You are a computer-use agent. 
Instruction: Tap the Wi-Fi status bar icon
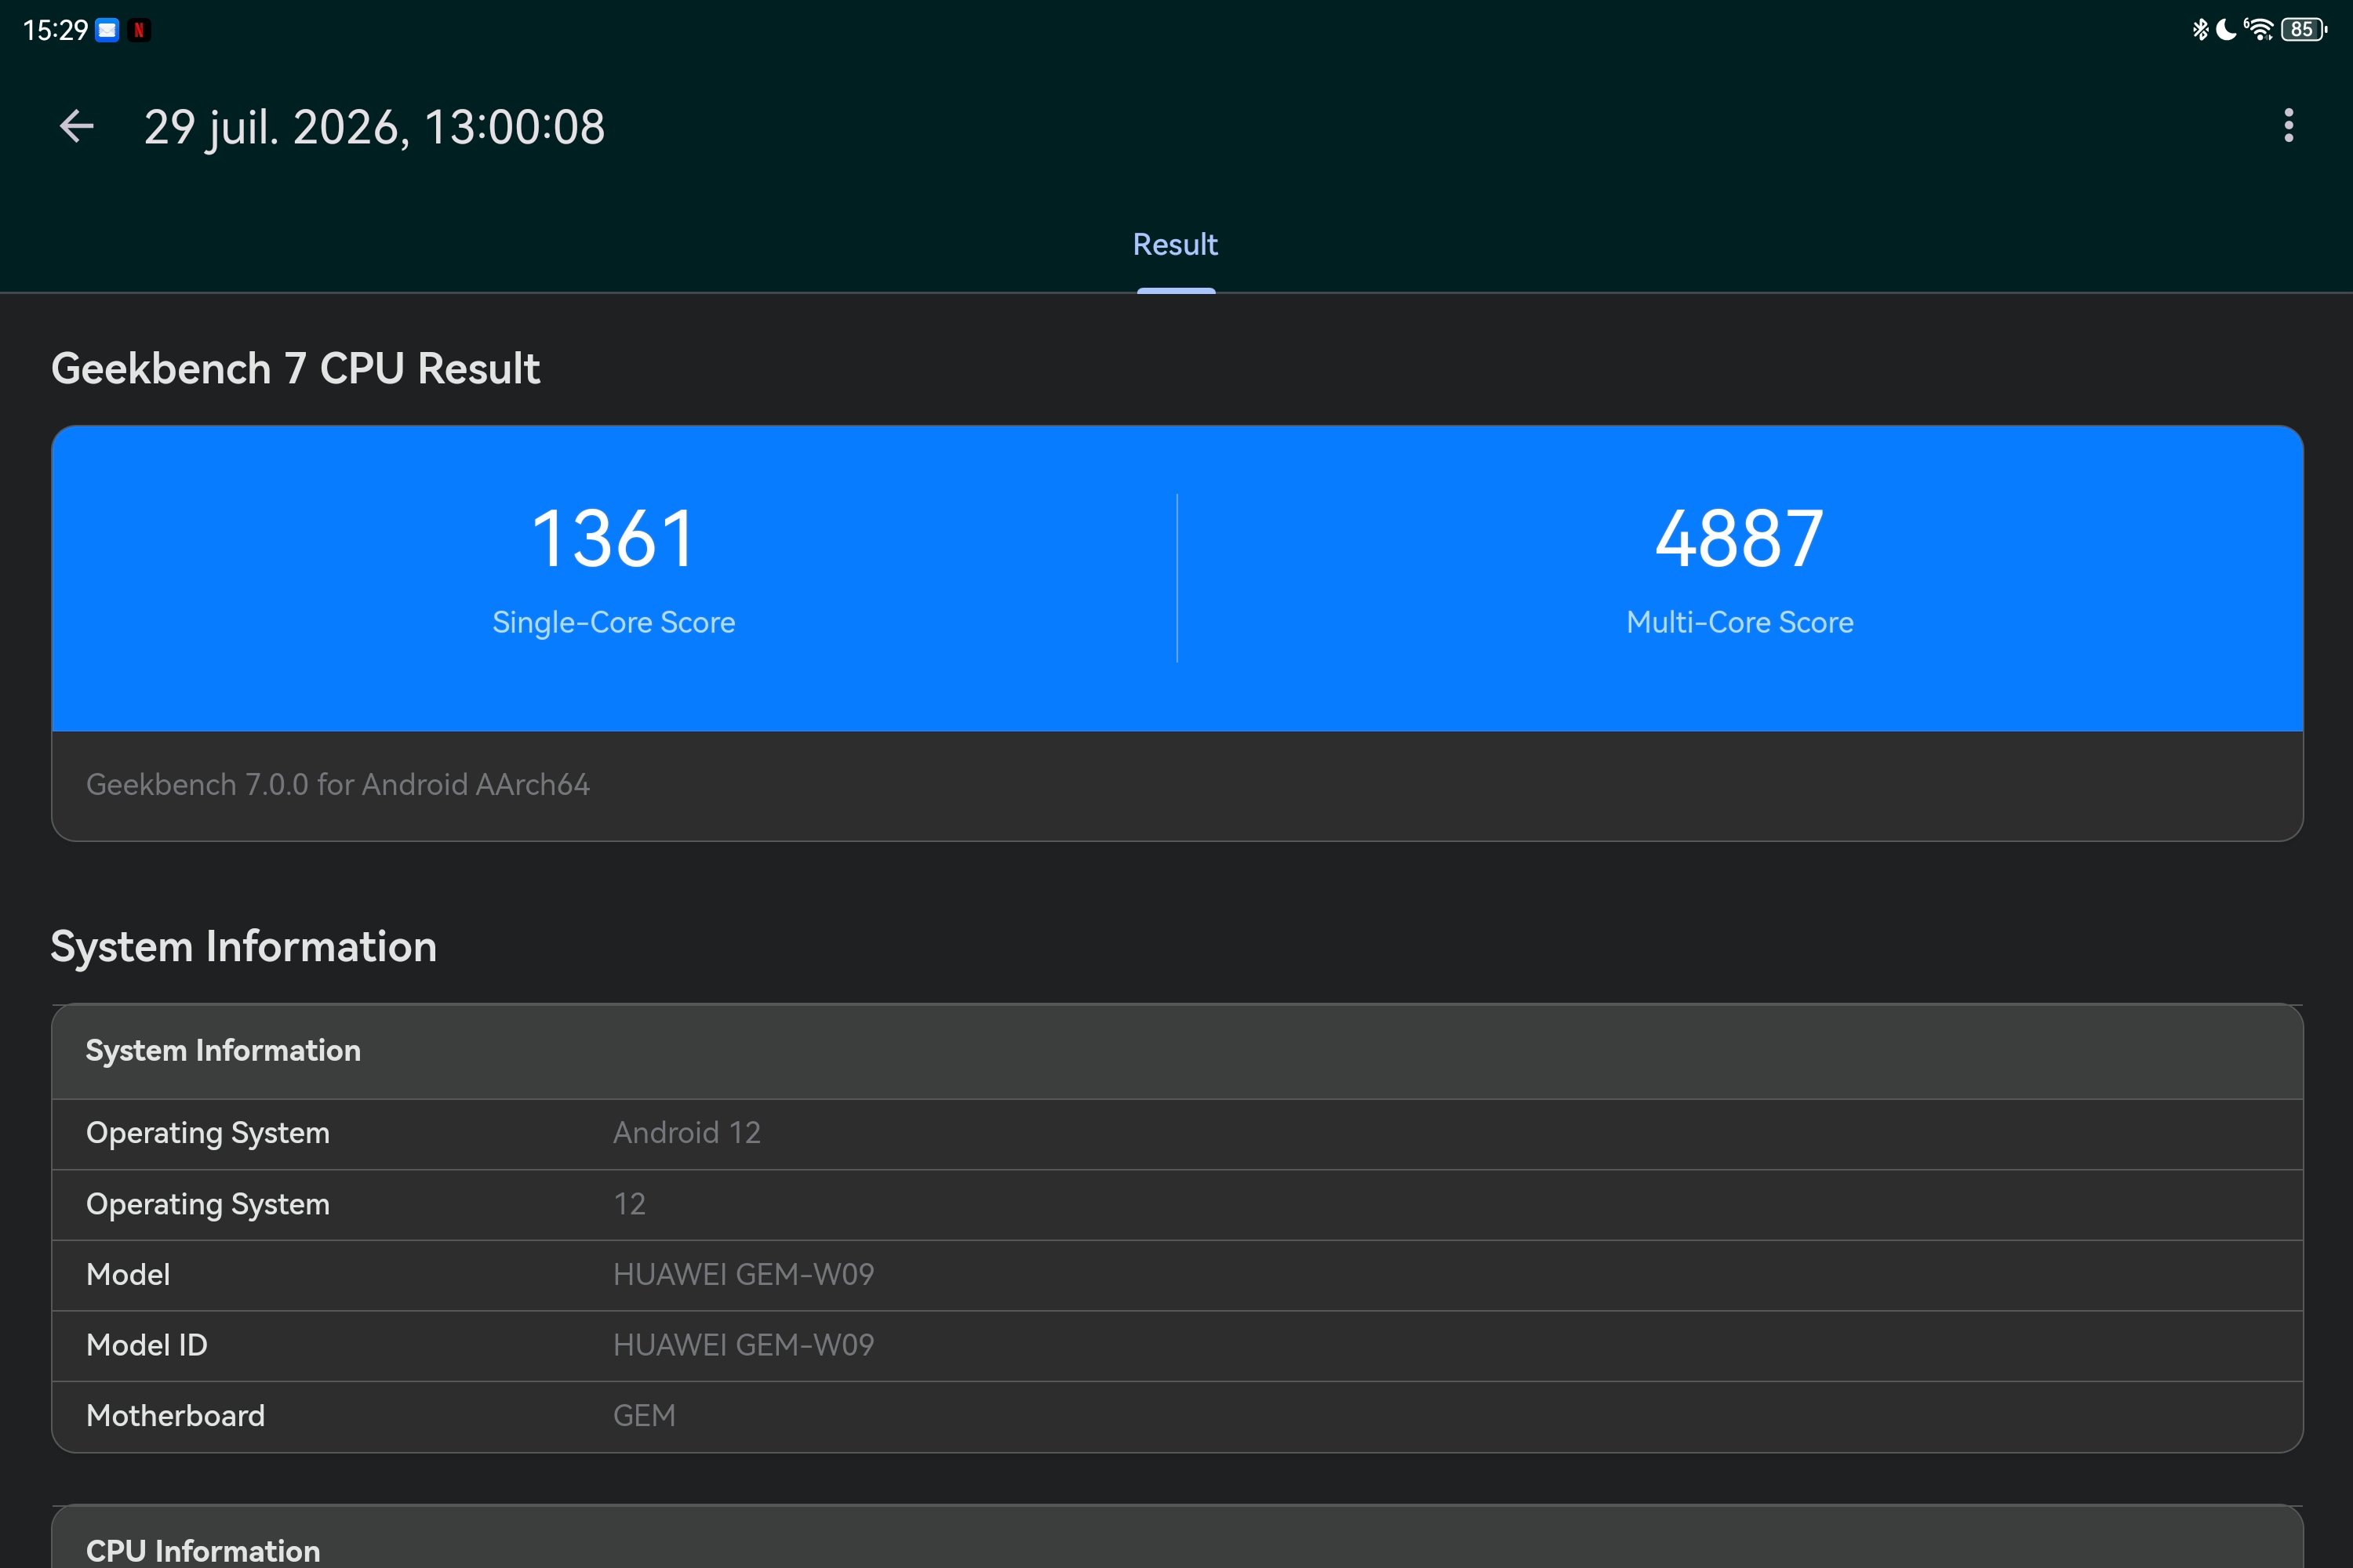tap(2259, 29)
